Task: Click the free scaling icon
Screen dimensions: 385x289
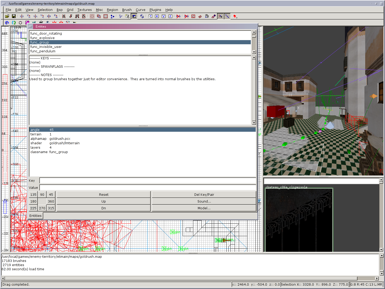Action: [150, 16]
